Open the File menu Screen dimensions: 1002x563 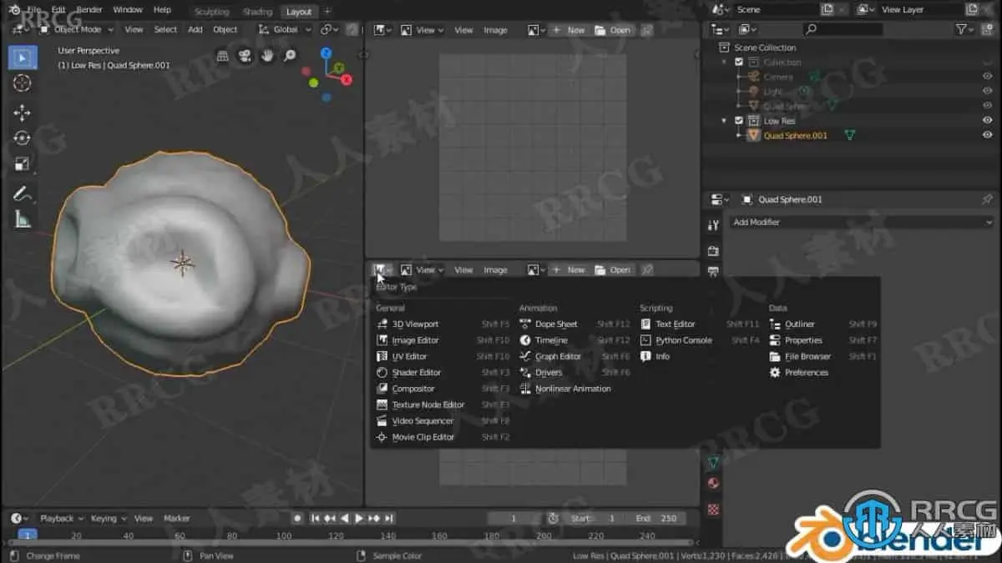tap(33, 10)
